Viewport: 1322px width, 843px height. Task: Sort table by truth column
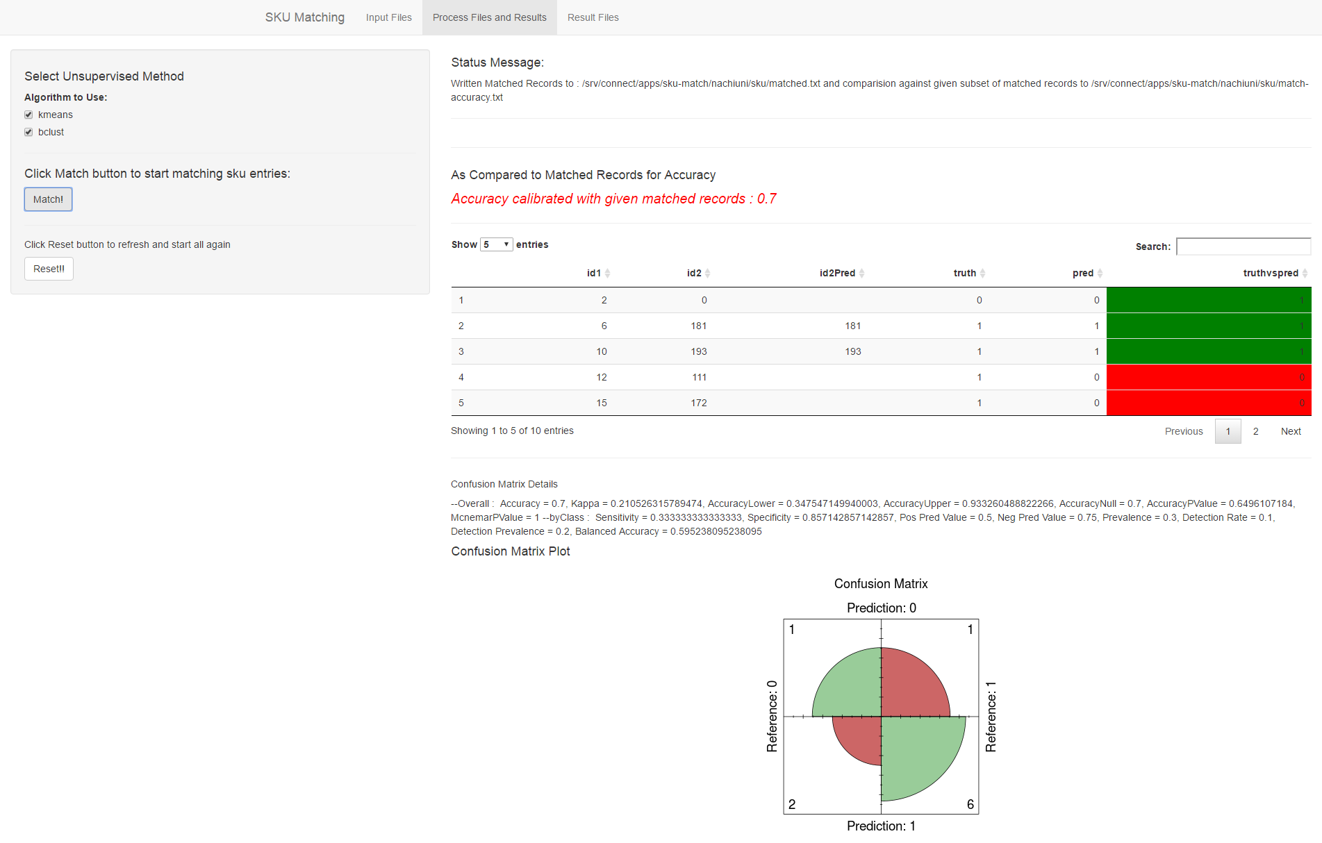[969, 273]
